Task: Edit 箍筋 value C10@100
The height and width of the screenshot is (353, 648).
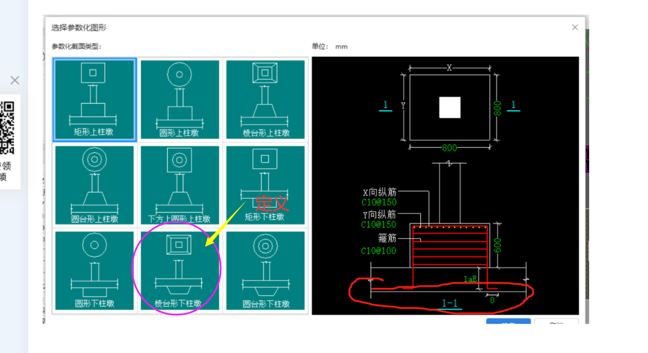Action: 378,250
